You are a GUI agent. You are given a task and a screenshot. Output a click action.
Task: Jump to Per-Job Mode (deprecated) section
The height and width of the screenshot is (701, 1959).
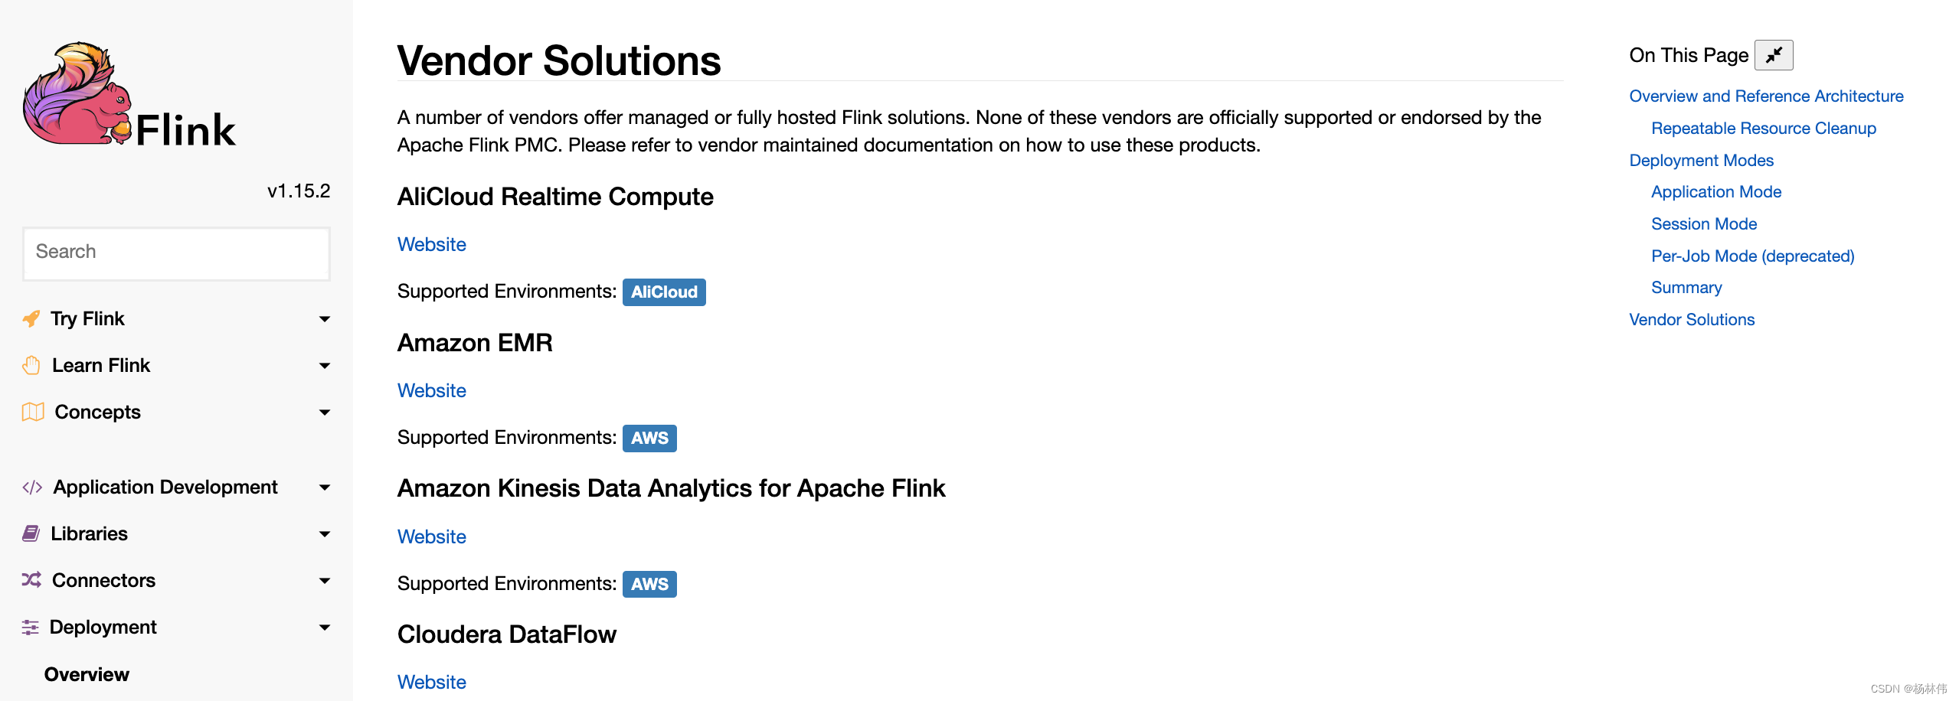pos(1753,256)
